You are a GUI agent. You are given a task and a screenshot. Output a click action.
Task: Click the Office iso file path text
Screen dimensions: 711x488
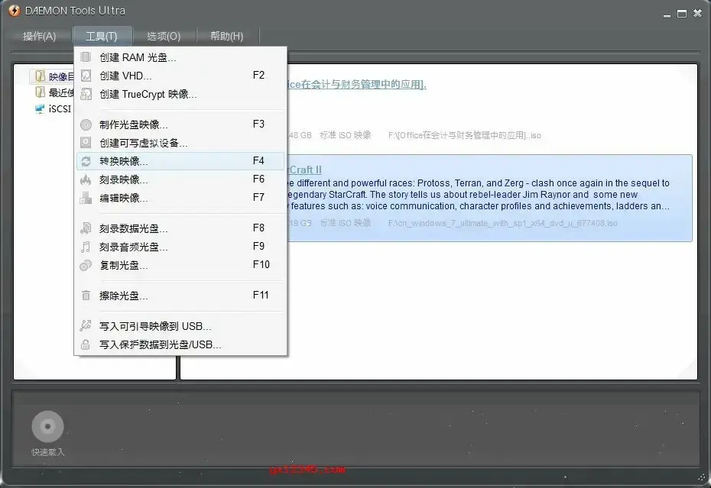464,135
